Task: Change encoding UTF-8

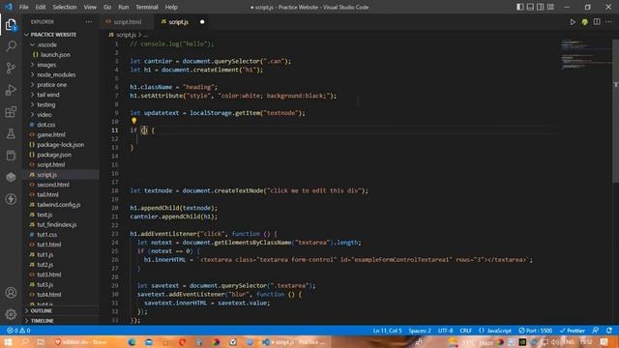Action: click(445, 331)
